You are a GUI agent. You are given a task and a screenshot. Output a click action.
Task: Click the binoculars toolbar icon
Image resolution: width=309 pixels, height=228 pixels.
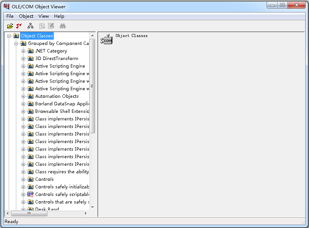tap(63, 26)
